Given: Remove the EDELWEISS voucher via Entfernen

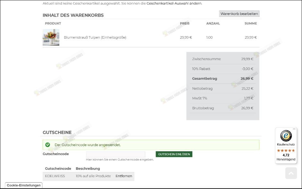Looking at the screenshot, I should pyautogui.click(x=124, y=176).
